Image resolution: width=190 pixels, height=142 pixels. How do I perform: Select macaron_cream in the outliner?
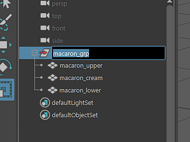[81, 78]
